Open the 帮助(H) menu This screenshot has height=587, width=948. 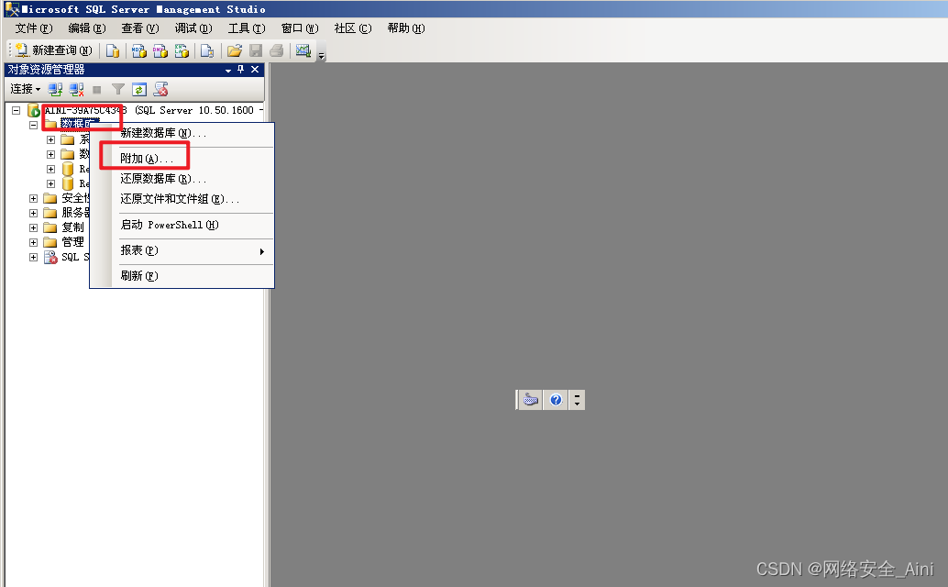click(x=406, y=28)
